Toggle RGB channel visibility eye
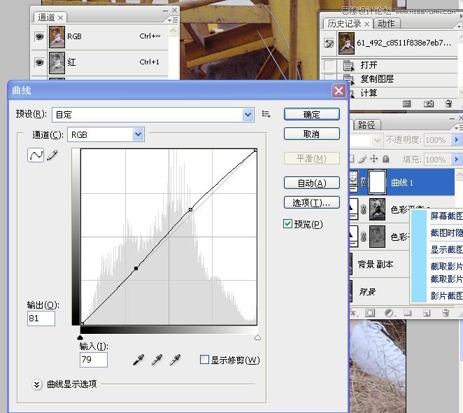 point(39,36)
